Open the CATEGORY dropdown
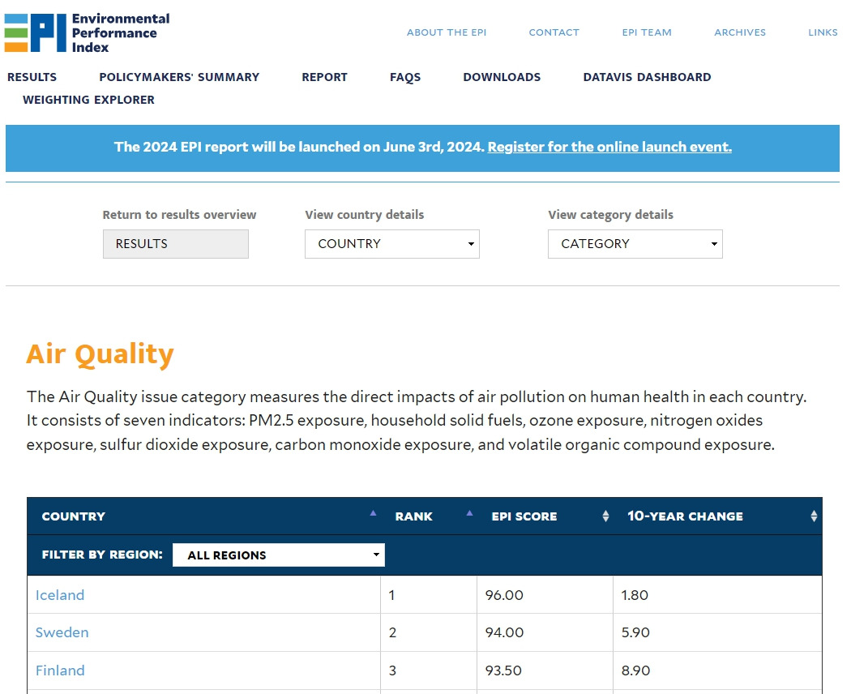 pyautogui.click(x=635, y=244)
